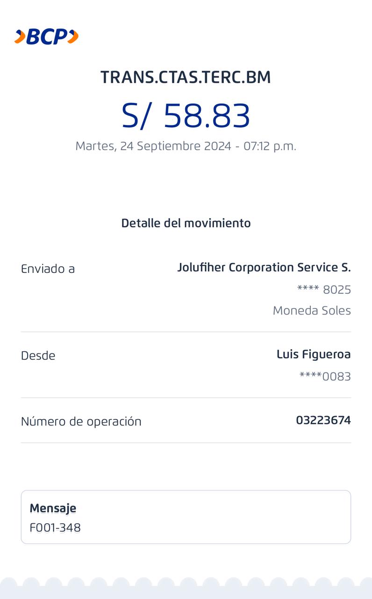Tap the Detalle del movimiento heading
The width and height of the screenshot is (372, 599).
point(186,223)
